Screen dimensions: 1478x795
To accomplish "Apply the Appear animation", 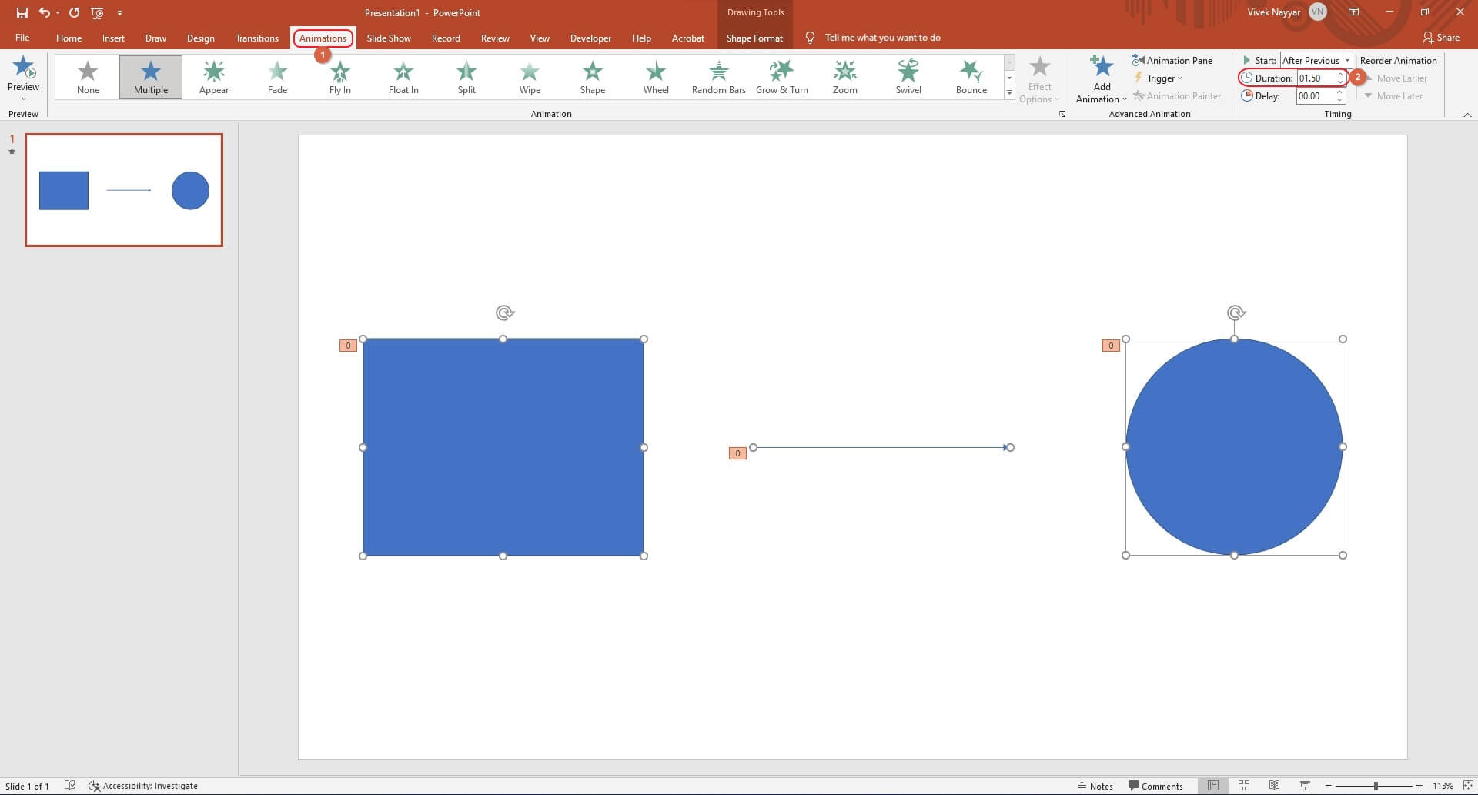I will click(x=214, y=77).
